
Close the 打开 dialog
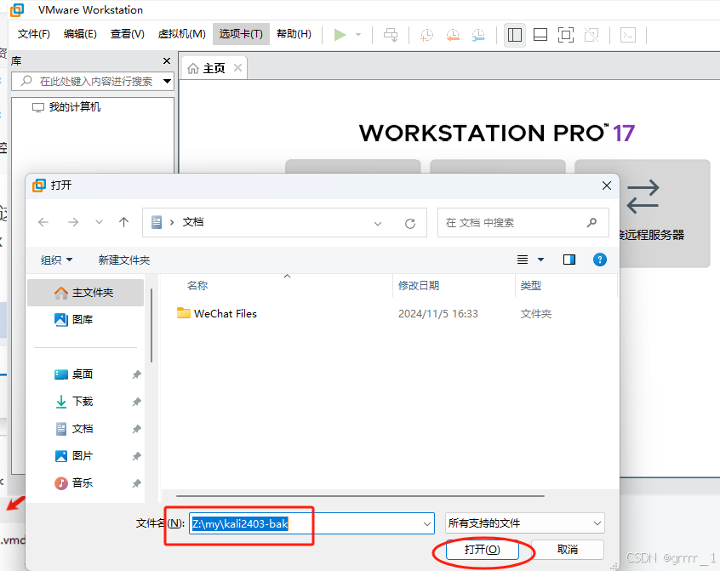(607, 186)
